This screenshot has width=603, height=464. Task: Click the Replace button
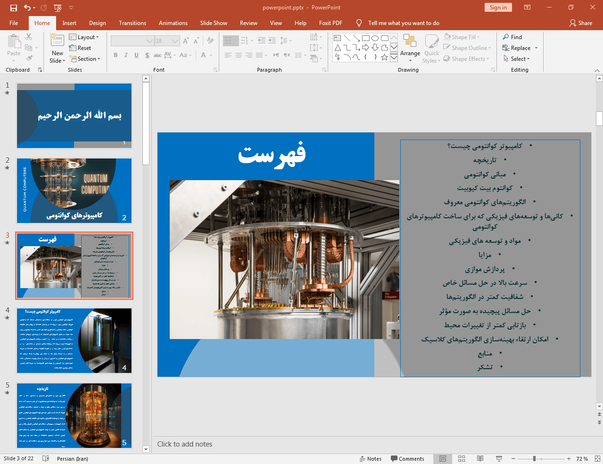click(517, 48)
